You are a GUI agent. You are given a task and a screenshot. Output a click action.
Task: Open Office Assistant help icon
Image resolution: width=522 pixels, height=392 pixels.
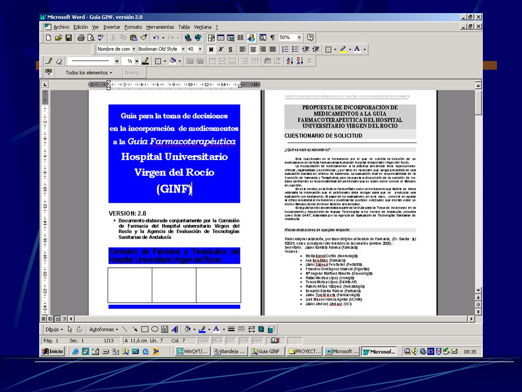coord(310,38)
